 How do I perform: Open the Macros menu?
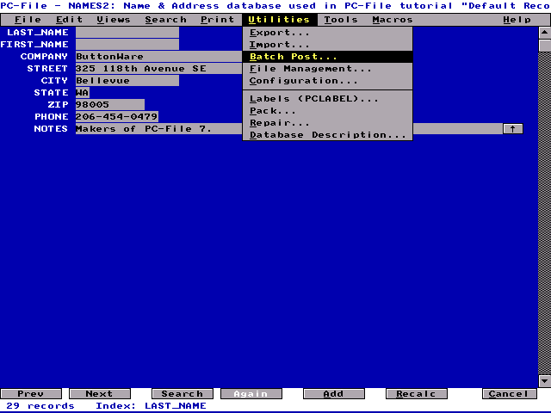pos(393,20)
